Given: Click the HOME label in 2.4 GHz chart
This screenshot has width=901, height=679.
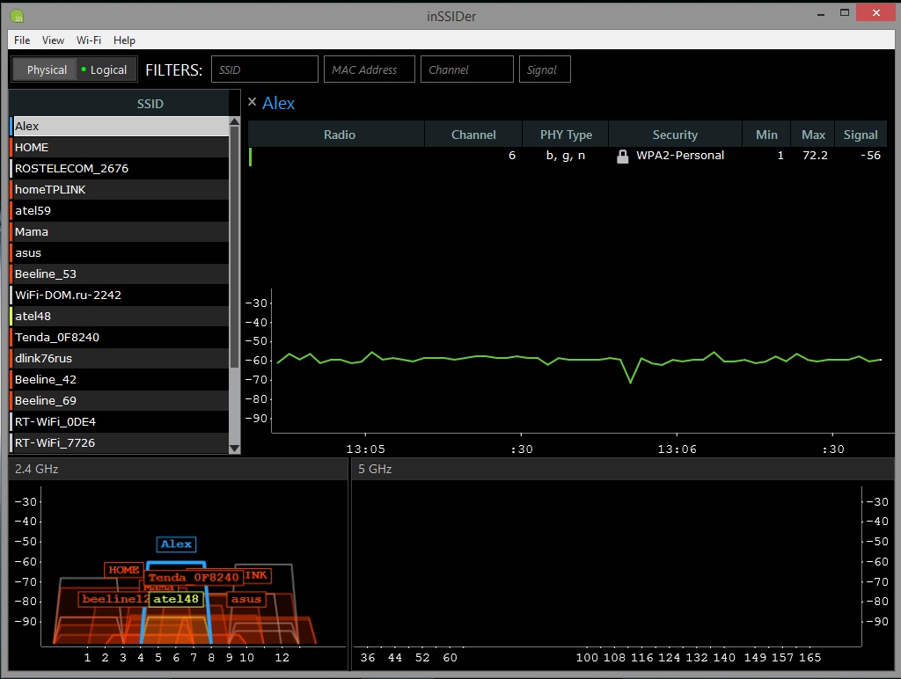Looking at the screenshot, I should (124, 570).
